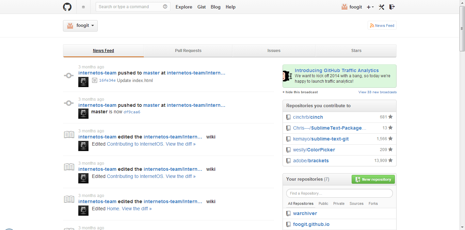Click the Octocat broadcast icon
This screenshot has height=230, width=465.
[x=288, y=76]
